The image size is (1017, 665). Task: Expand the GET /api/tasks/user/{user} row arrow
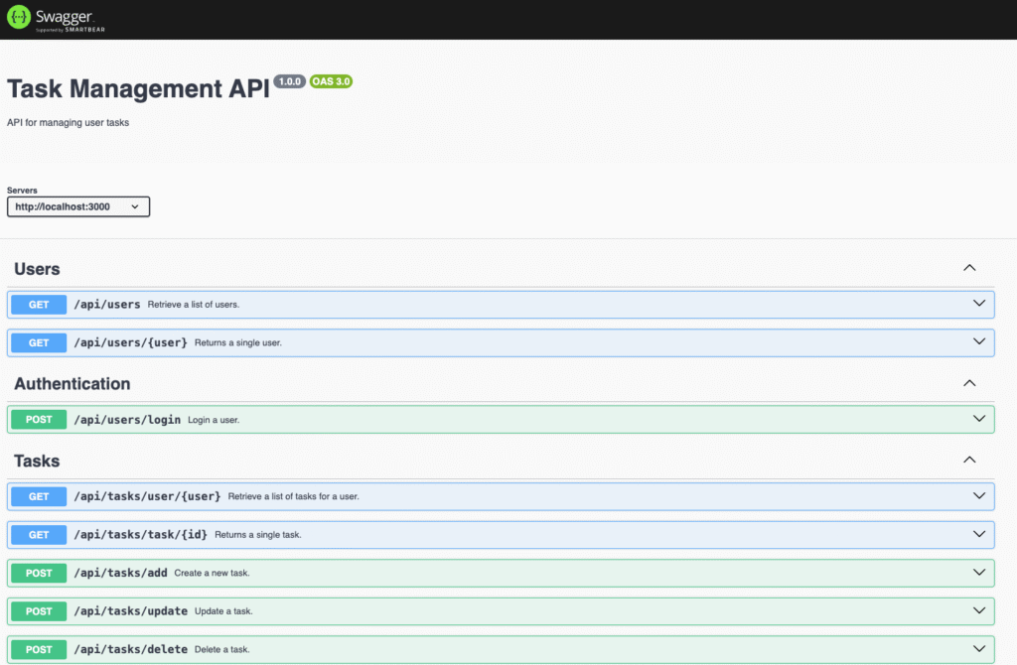(x=978, y=496)
